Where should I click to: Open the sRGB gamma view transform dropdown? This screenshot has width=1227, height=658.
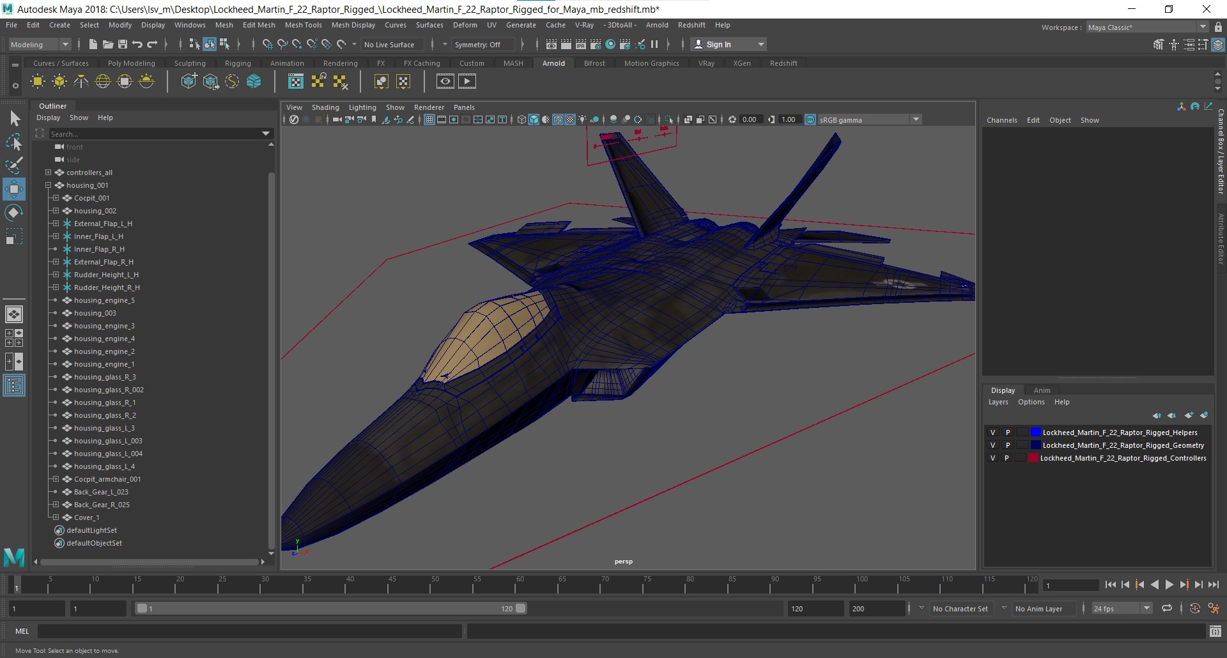click(x=870, y=119)
